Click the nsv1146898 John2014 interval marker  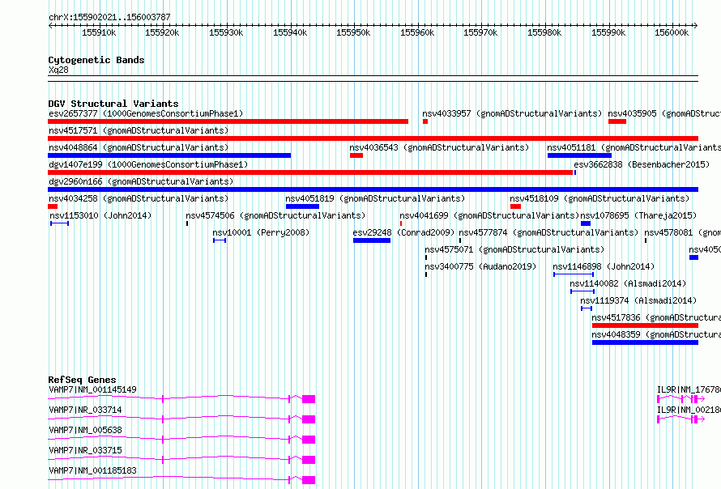click(x=574, y=274)
